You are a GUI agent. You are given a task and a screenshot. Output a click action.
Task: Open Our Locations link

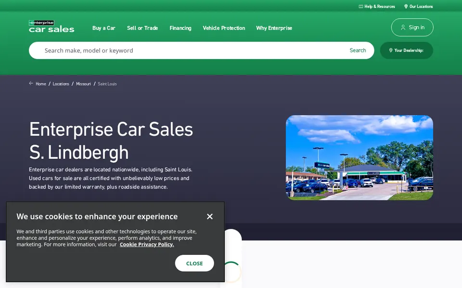pyautogui.click(x=418, y=6)
